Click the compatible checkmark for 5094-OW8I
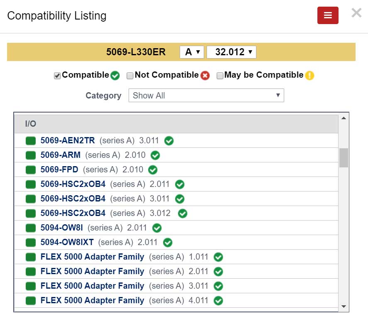Image resolution: width=368 pixels, height=319 pixels. coord(157,228)
